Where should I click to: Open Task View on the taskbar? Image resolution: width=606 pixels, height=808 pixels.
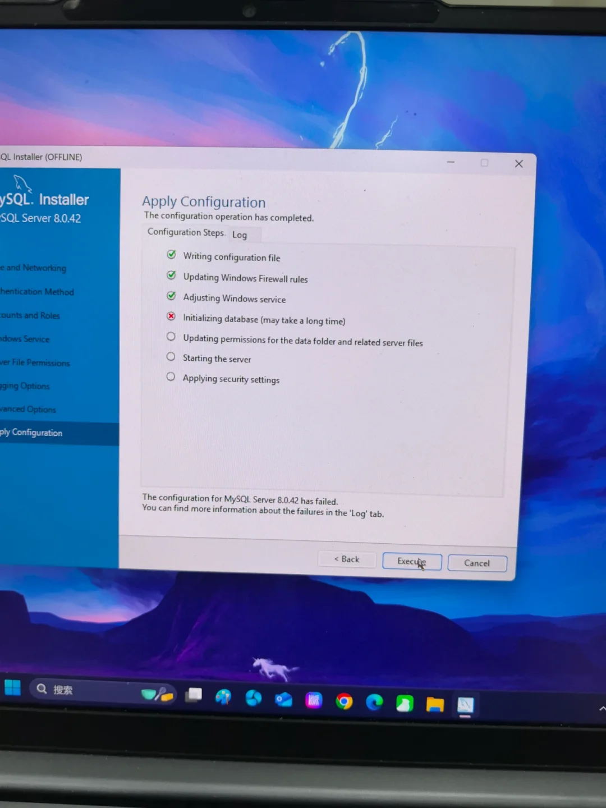pos(194,695)
